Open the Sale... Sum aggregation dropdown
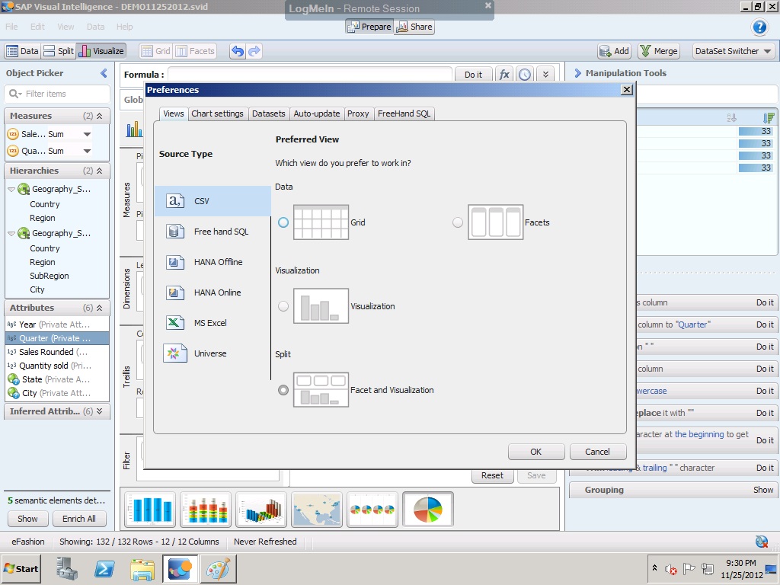The image size is (780, 585). click(x=87, y=134)
